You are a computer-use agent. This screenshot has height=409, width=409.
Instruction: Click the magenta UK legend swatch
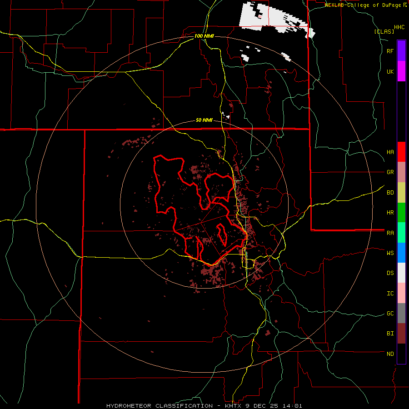tap(401, 71)
